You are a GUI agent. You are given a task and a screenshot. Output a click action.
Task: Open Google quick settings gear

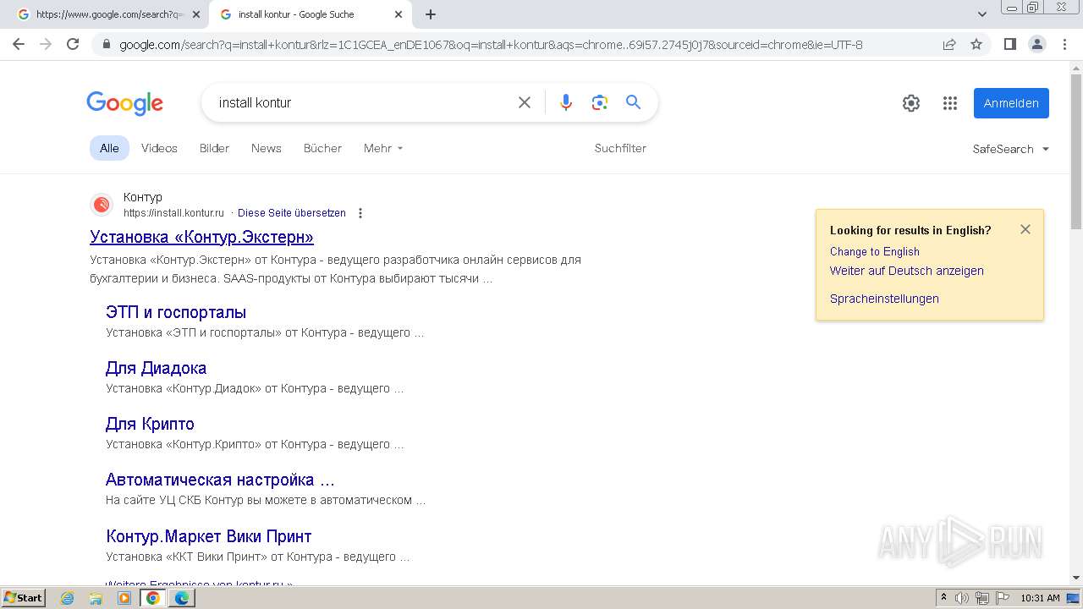[x=911, y=103]
